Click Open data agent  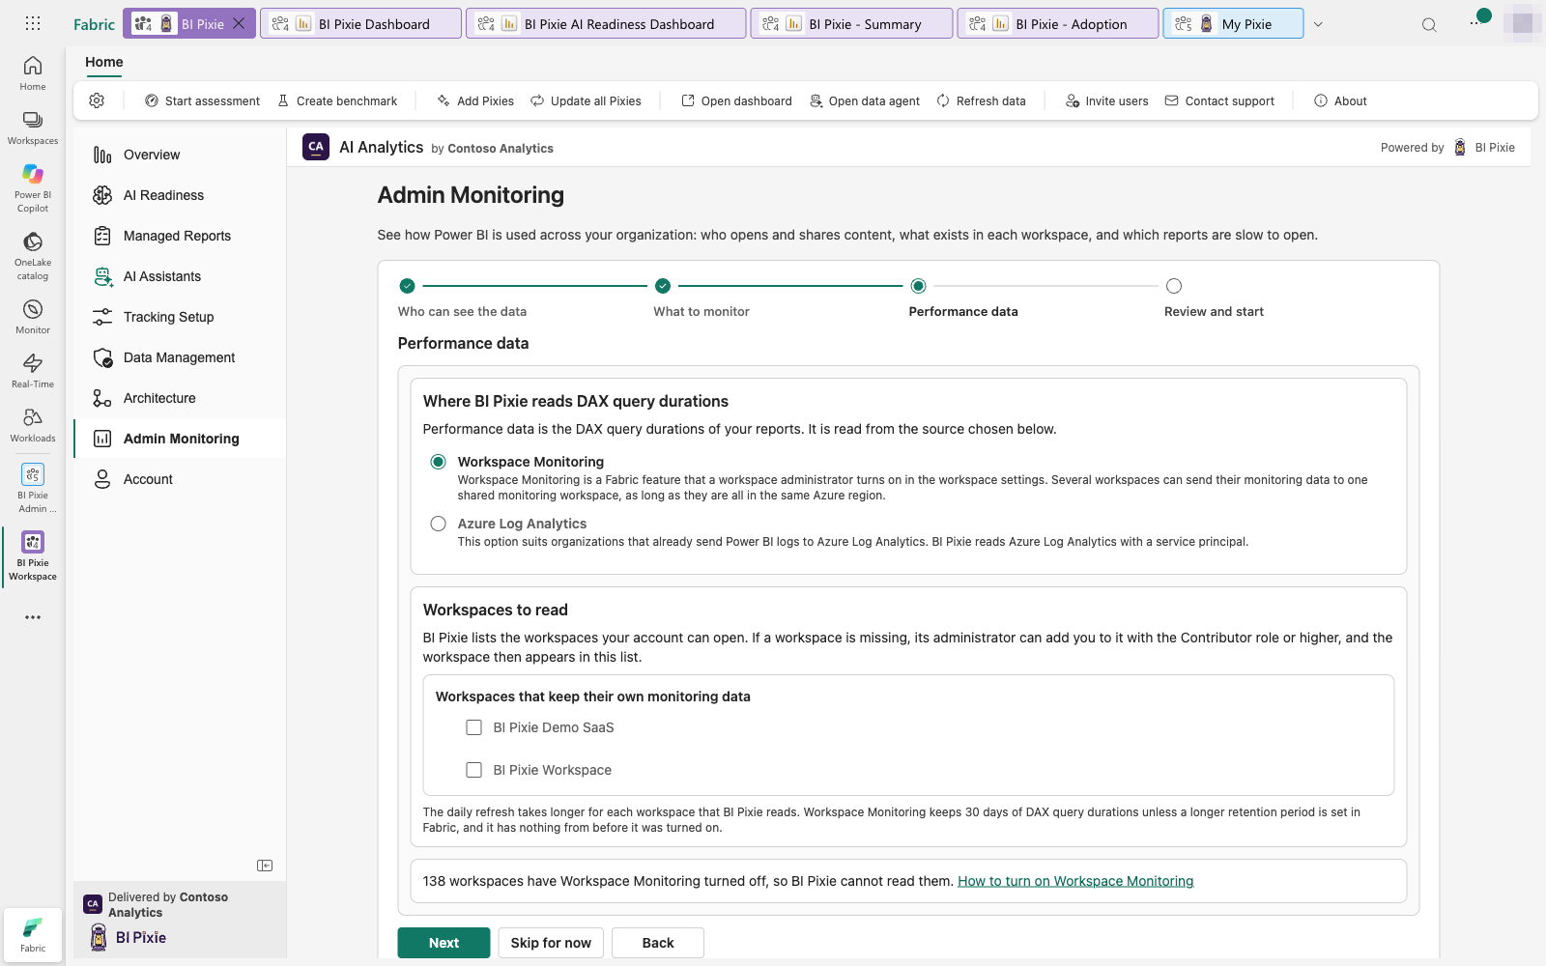pos(865,100)
